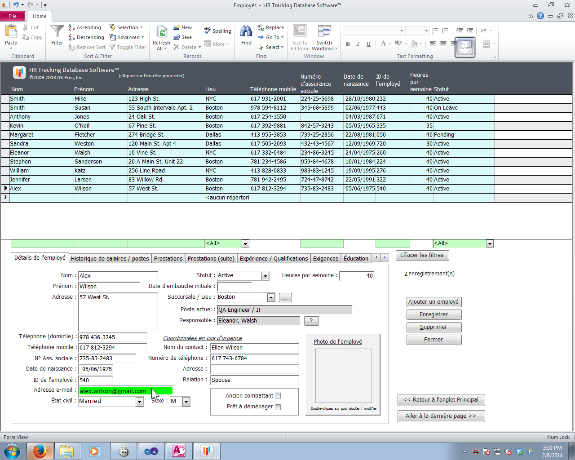The height and width of the screenshot is (460, 575).
Task: Open the File tab
Action: [13, 16]
